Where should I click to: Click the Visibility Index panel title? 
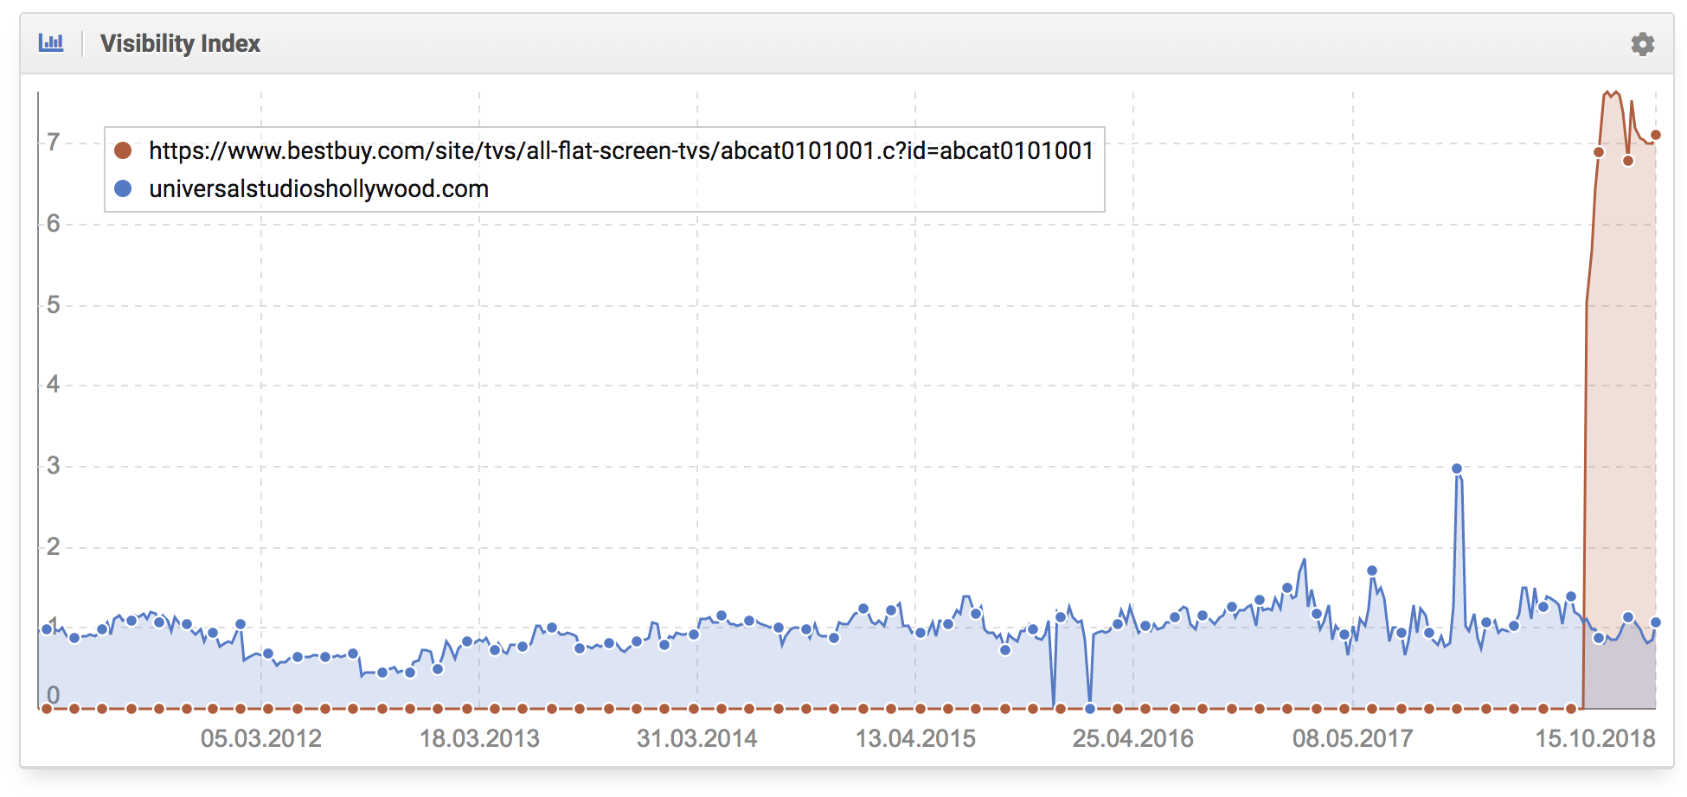pos(180,43)
